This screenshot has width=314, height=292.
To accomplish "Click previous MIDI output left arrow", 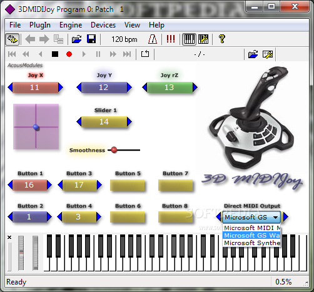I will (219, 217).
